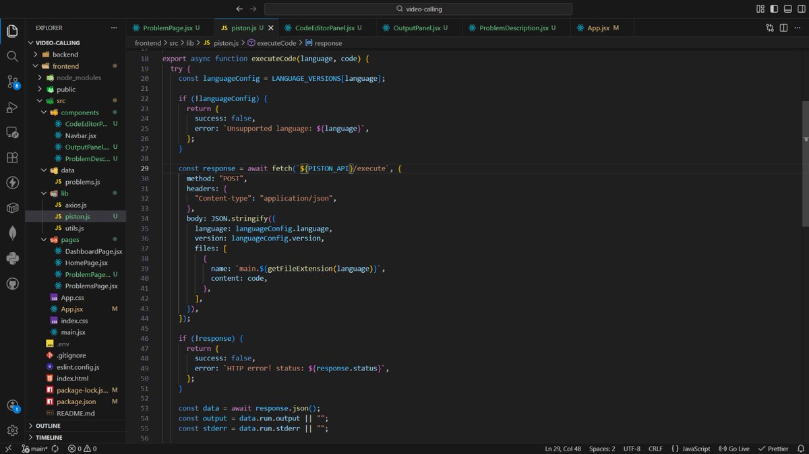Expand the OUTLINE section
The width and height of the screenshot is (809, 454).
(76, 426)
